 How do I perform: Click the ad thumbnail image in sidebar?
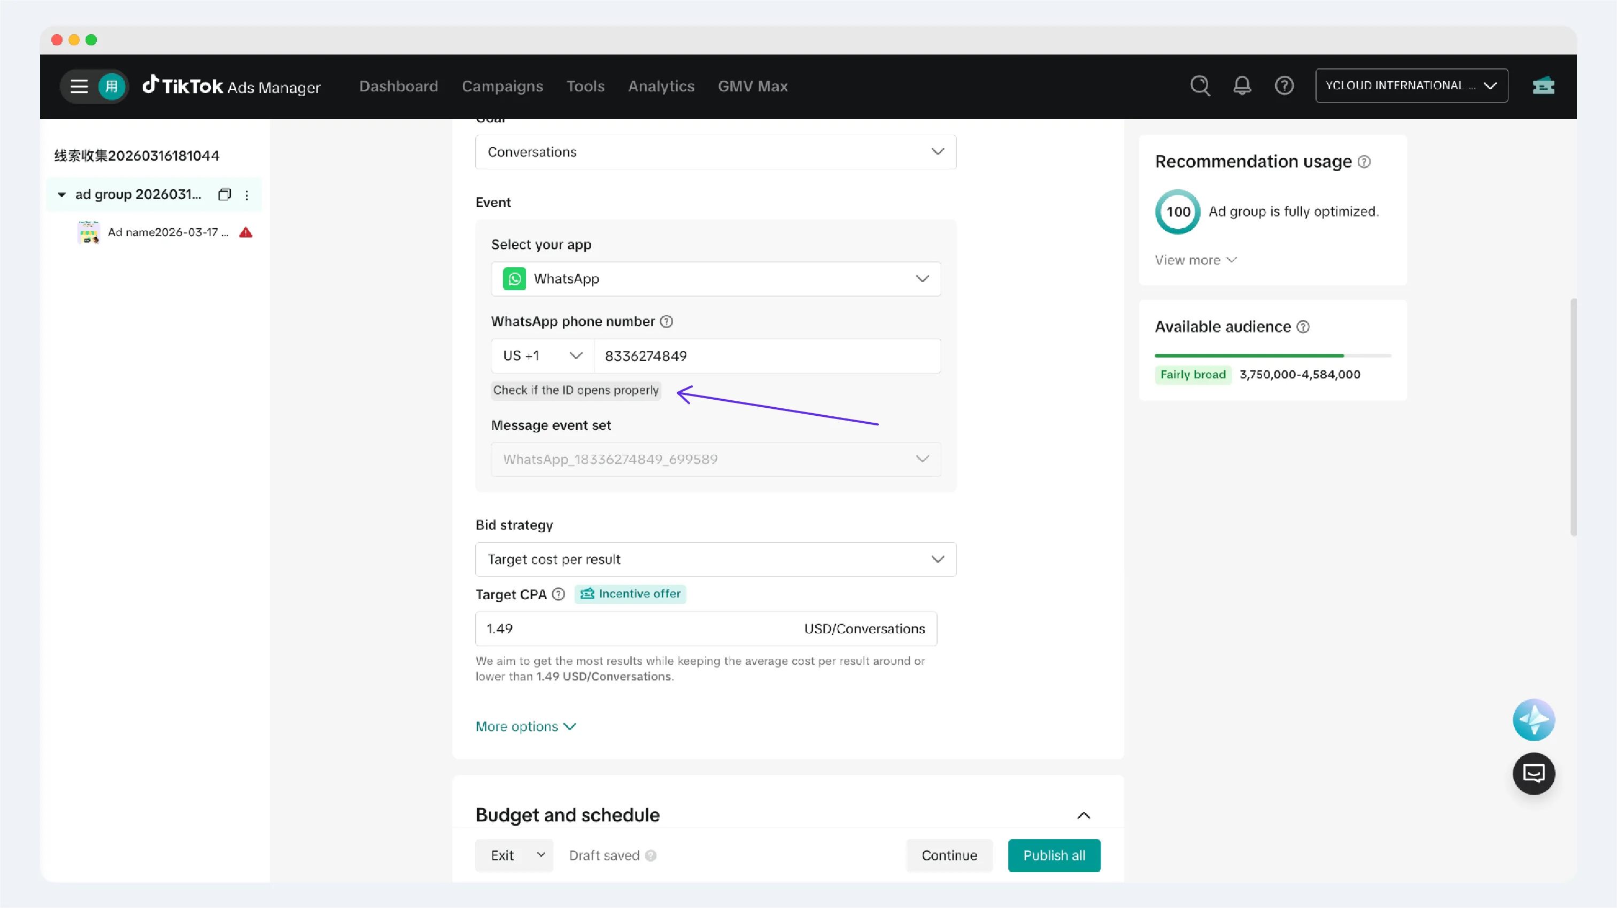pos(89,232)
